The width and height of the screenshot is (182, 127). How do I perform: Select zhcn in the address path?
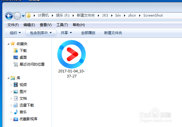132,15
